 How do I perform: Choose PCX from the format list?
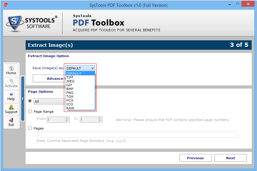tap(80, 100)
